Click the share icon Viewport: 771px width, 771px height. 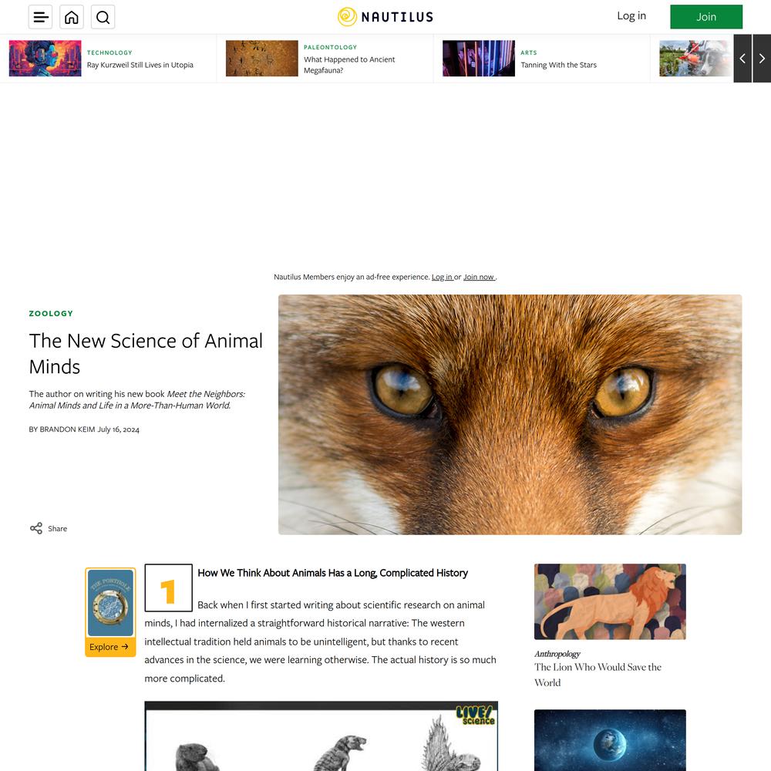pos(36,528)
